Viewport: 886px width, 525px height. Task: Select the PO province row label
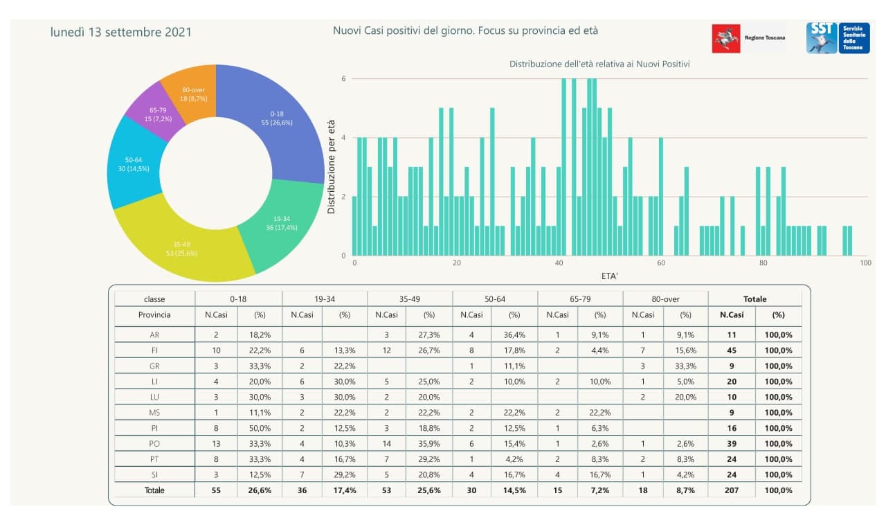tap(154, 443)
